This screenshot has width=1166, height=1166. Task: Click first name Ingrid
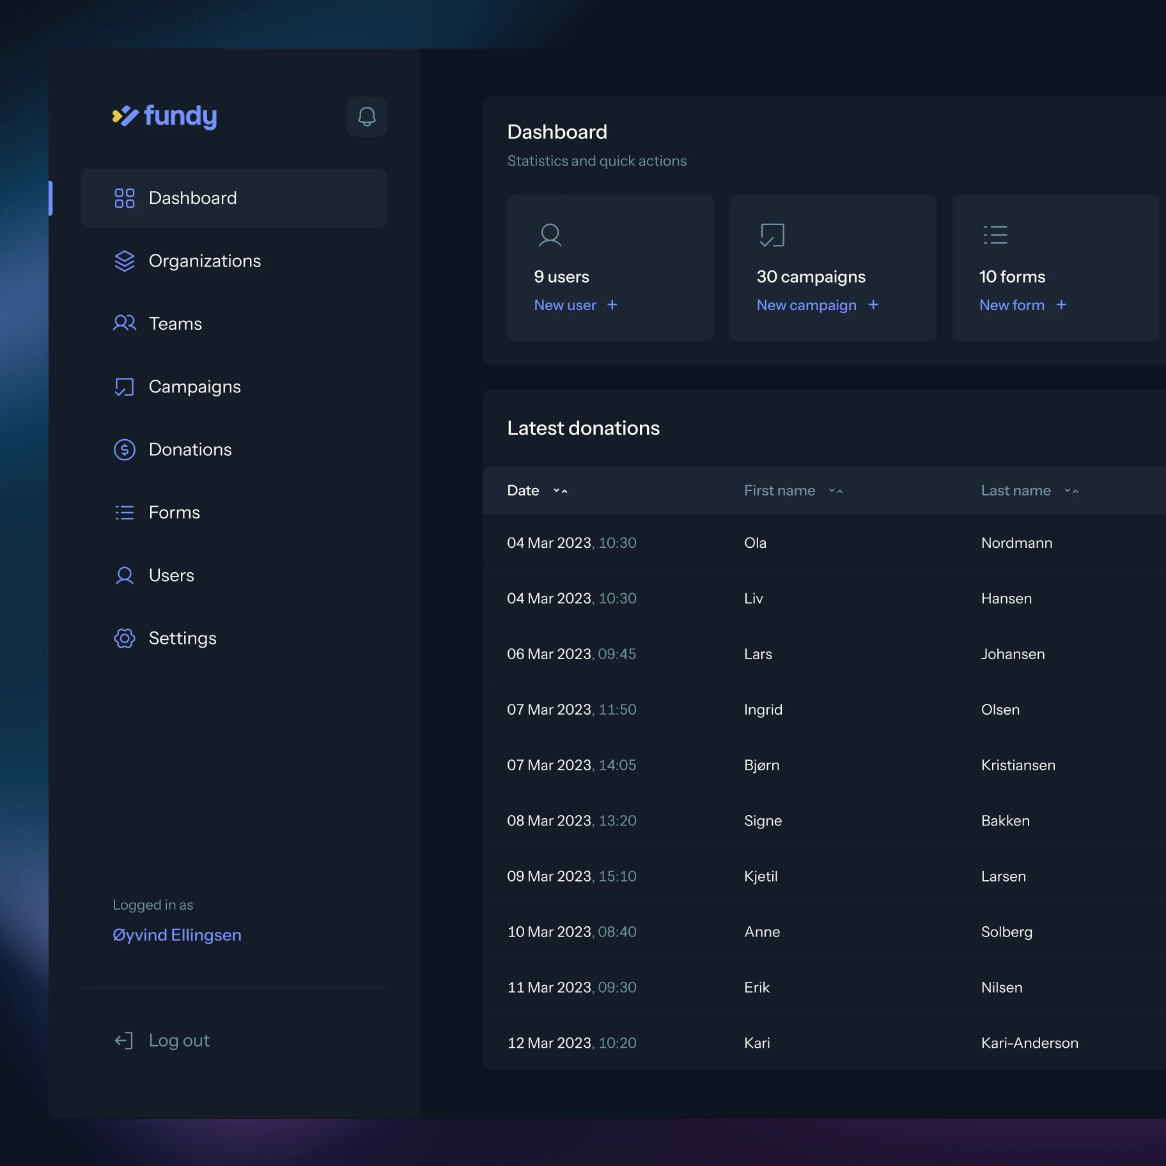point(763,710)
